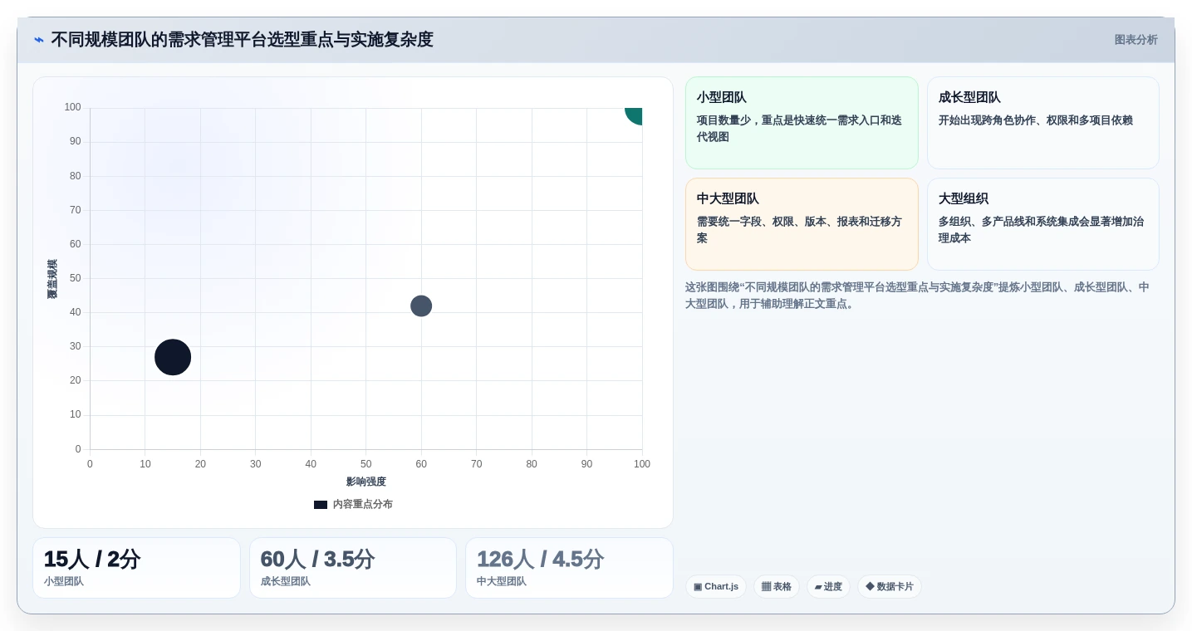Image resolution: width=1192 pixels, height=631 pixels.
Task: Click 成长型团队 label under 60人 stat
Action: (x=286, y=582)
